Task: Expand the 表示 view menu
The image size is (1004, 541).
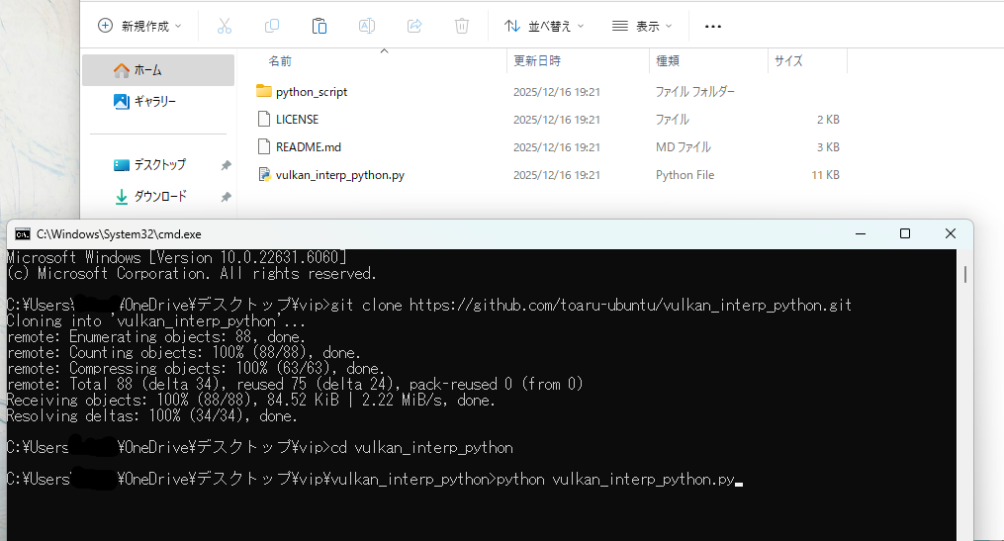Action: click(x=642, y=26)
